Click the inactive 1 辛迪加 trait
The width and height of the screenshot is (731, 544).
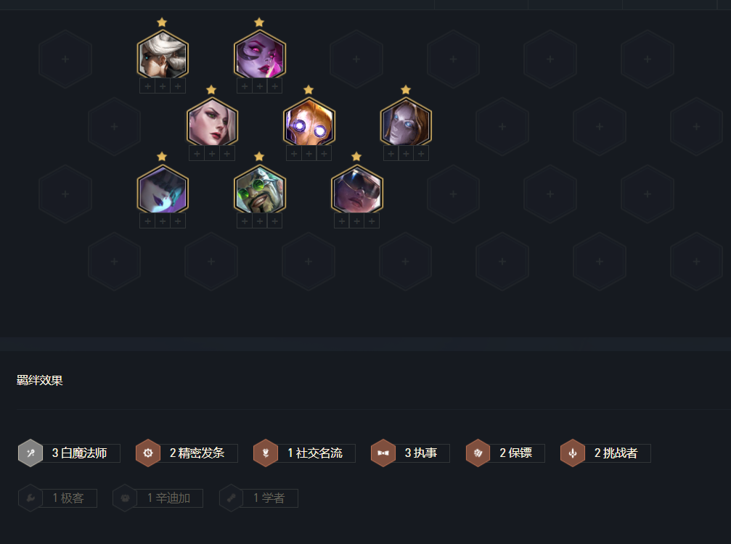pyautogui.click(x=158, y=498)
